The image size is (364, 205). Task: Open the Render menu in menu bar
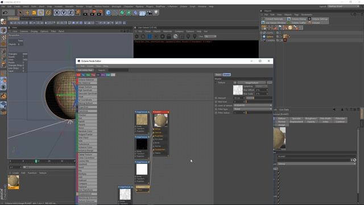(x=80, y=6)
